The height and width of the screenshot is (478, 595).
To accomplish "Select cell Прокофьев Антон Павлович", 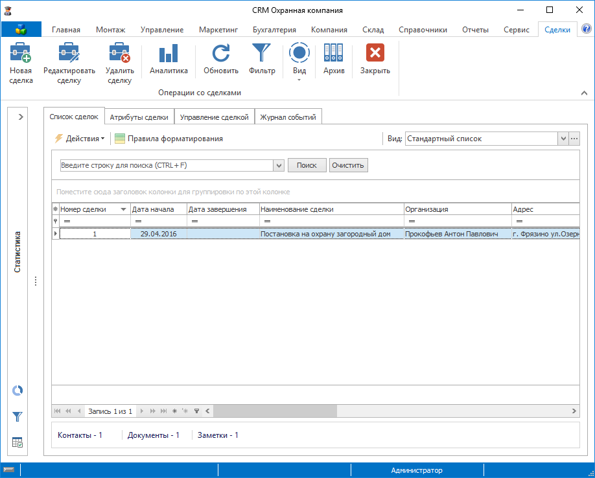I will pyautogui.click(x=458, y=234).
